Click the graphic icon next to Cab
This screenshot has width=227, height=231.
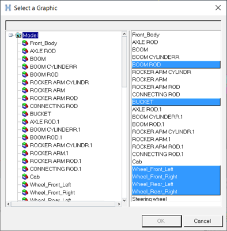[x=25, y=177]
